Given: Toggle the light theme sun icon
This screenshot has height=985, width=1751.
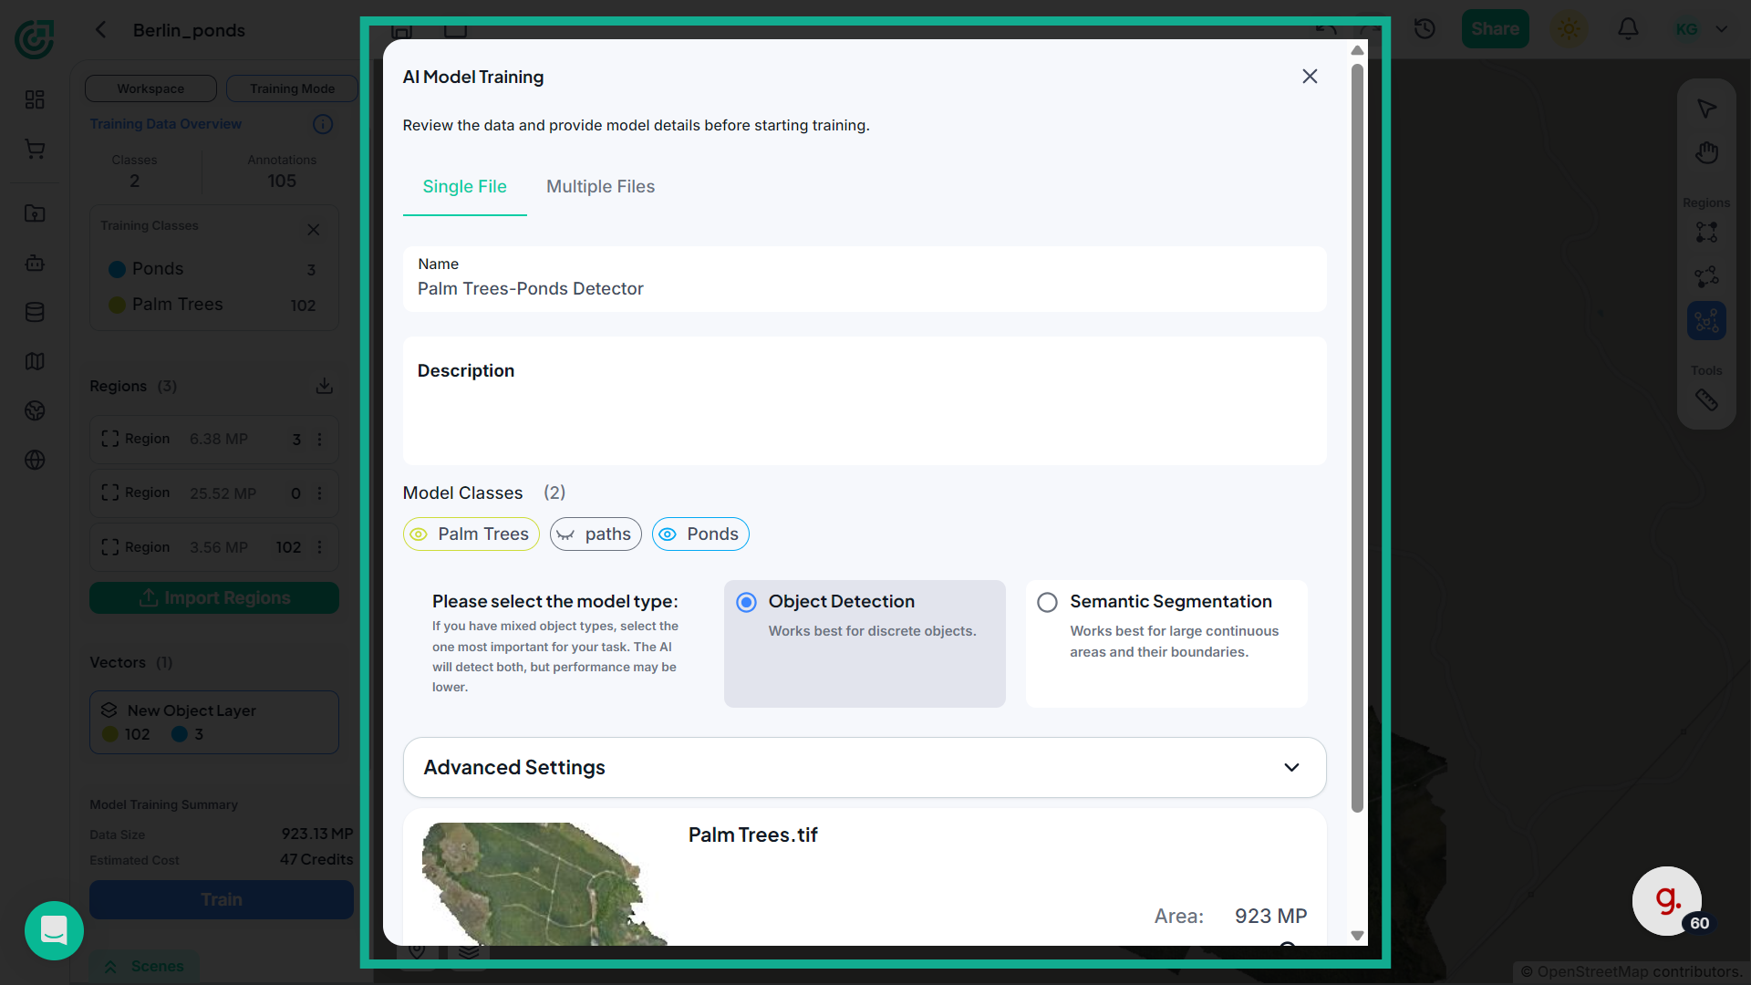Looking at the screenshot, I should tap(1570, 29).
